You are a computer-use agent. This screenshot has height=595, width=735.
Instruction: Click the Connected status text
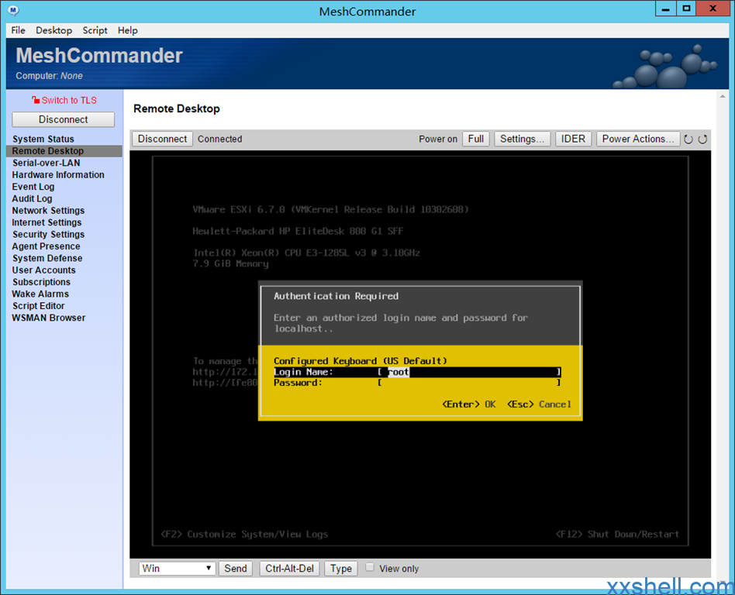click(x=220, y=139)
